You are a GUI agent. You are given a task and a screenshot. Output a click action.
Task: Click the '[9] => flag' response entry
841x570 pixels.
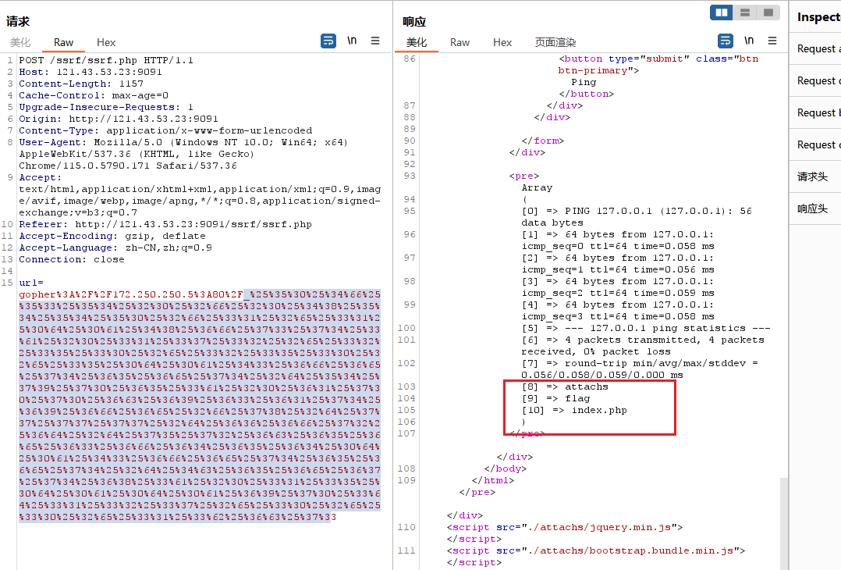click(x=555, y=399)
